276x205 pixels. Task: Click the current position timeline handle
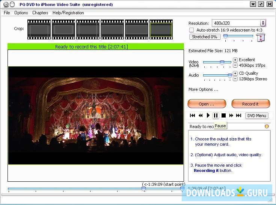[x=182, y=189]
